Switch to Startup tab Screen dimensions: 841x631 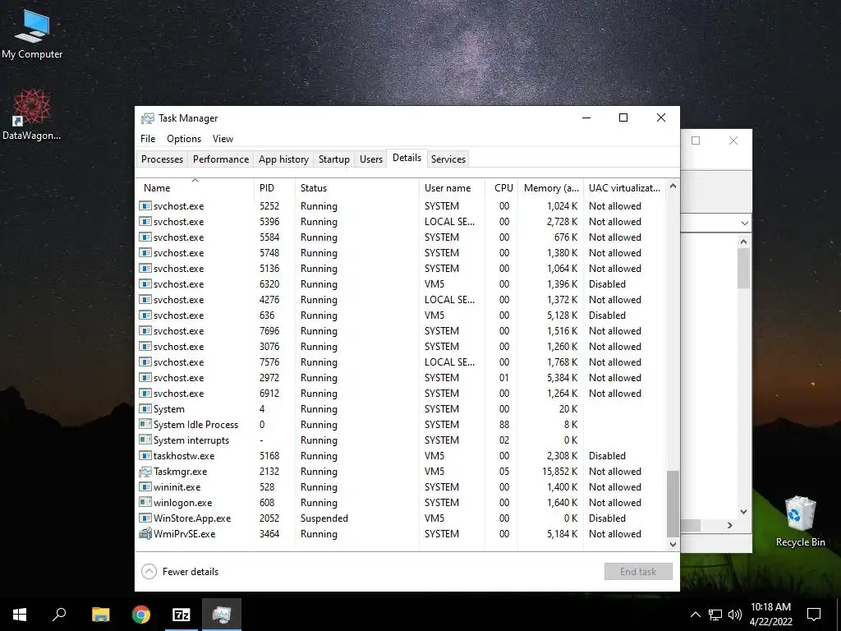(x=333, y=159)
